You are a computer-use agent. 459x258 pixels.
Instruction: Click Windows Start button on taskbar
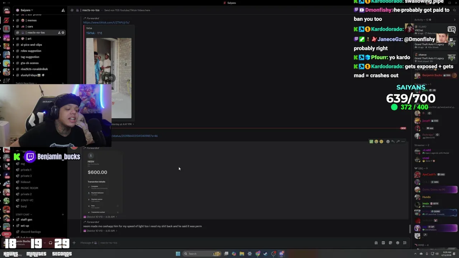point(178,254)
